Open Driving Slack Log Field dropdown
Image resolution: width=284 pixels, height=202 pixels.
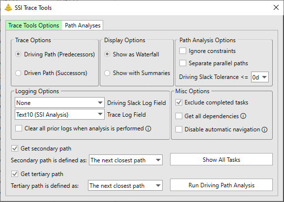pos(59,102)
